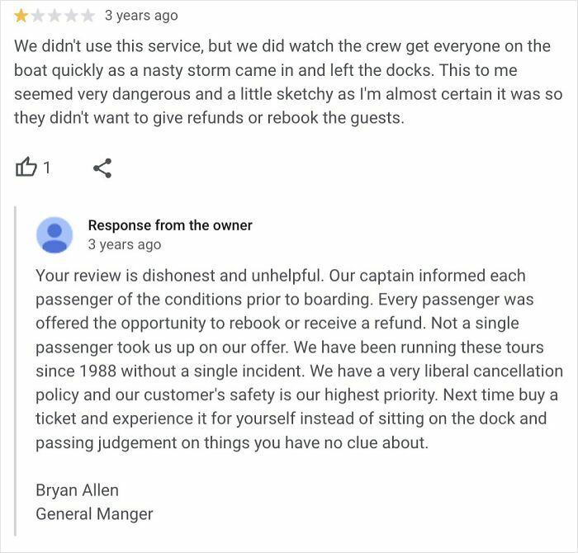Click the "since 1988 without a single incident" line

tap(165, 371)
